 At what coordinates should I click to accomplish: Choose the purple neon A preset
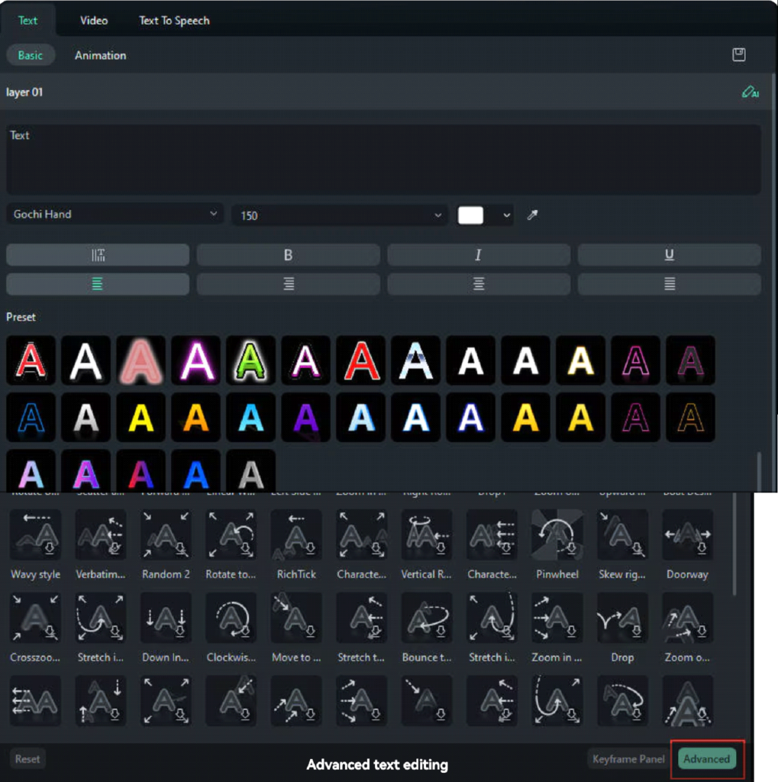click(x=196, y=360)
